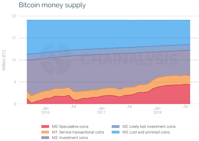199x141 pixels.
Task: Click the M2 Investment coins purple legend swatch
Action: click(45, 138)
